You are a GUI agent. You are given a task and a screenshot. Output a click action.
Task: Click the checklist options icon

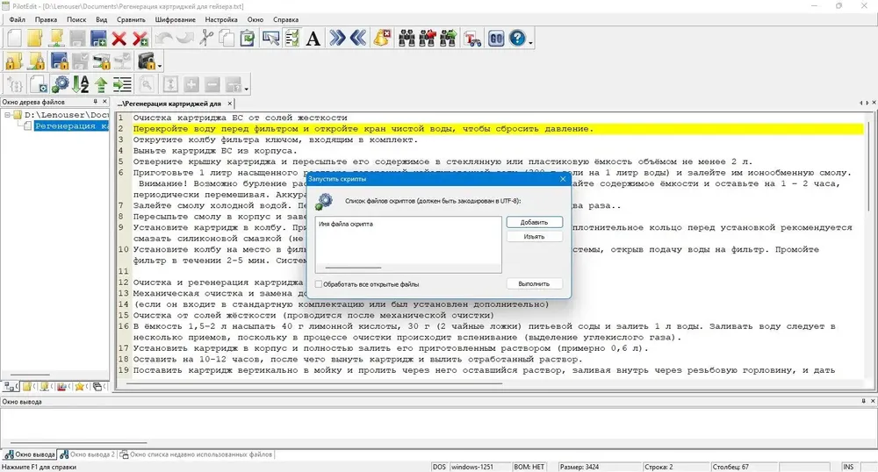291,38
